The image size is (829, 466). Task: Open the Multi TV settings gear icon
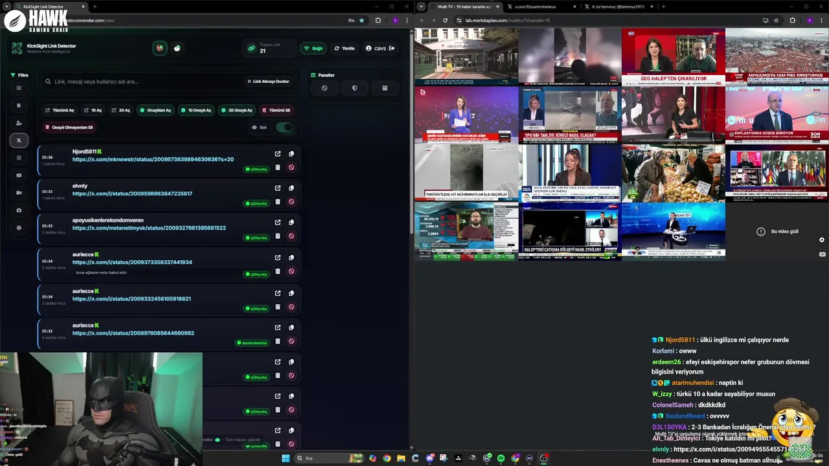tap(822, 240)
